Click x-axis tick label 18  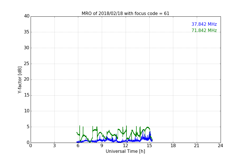pos(173,146)
